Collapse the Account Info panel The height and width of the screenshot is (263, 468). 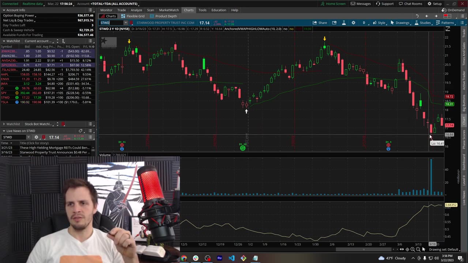(x=4, y=10)
